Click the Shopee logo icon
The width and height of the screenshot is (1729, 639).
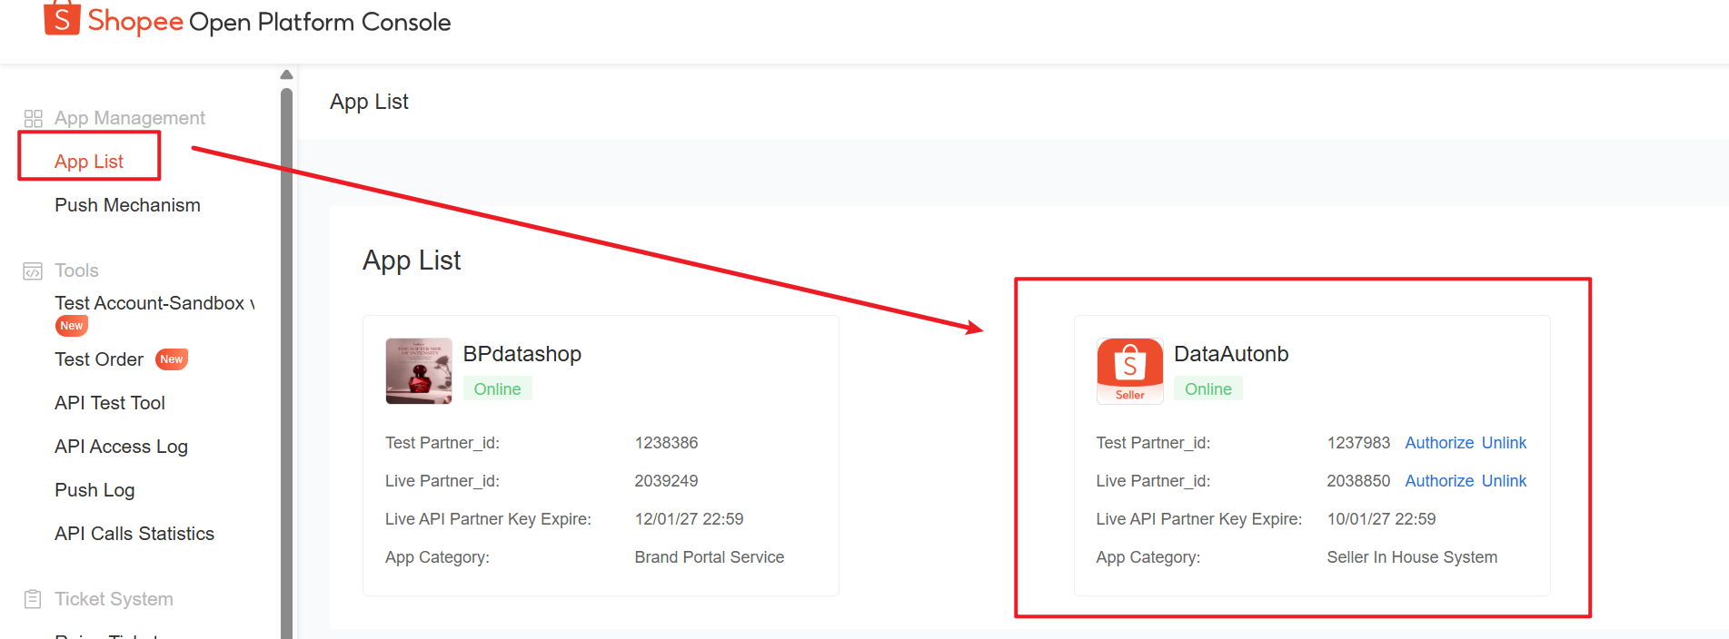(x=62, y=17)
